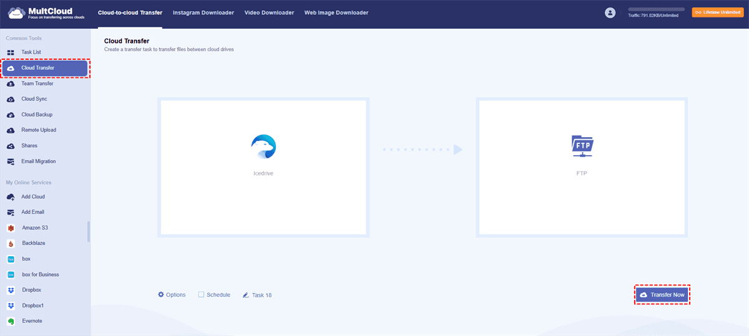Switch to Video Downloader tab
Viewport: 749px width, 336px height.
270,12
